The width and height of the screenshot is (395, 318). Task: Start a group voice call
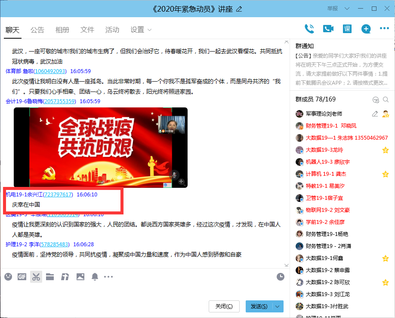point(309,29)
